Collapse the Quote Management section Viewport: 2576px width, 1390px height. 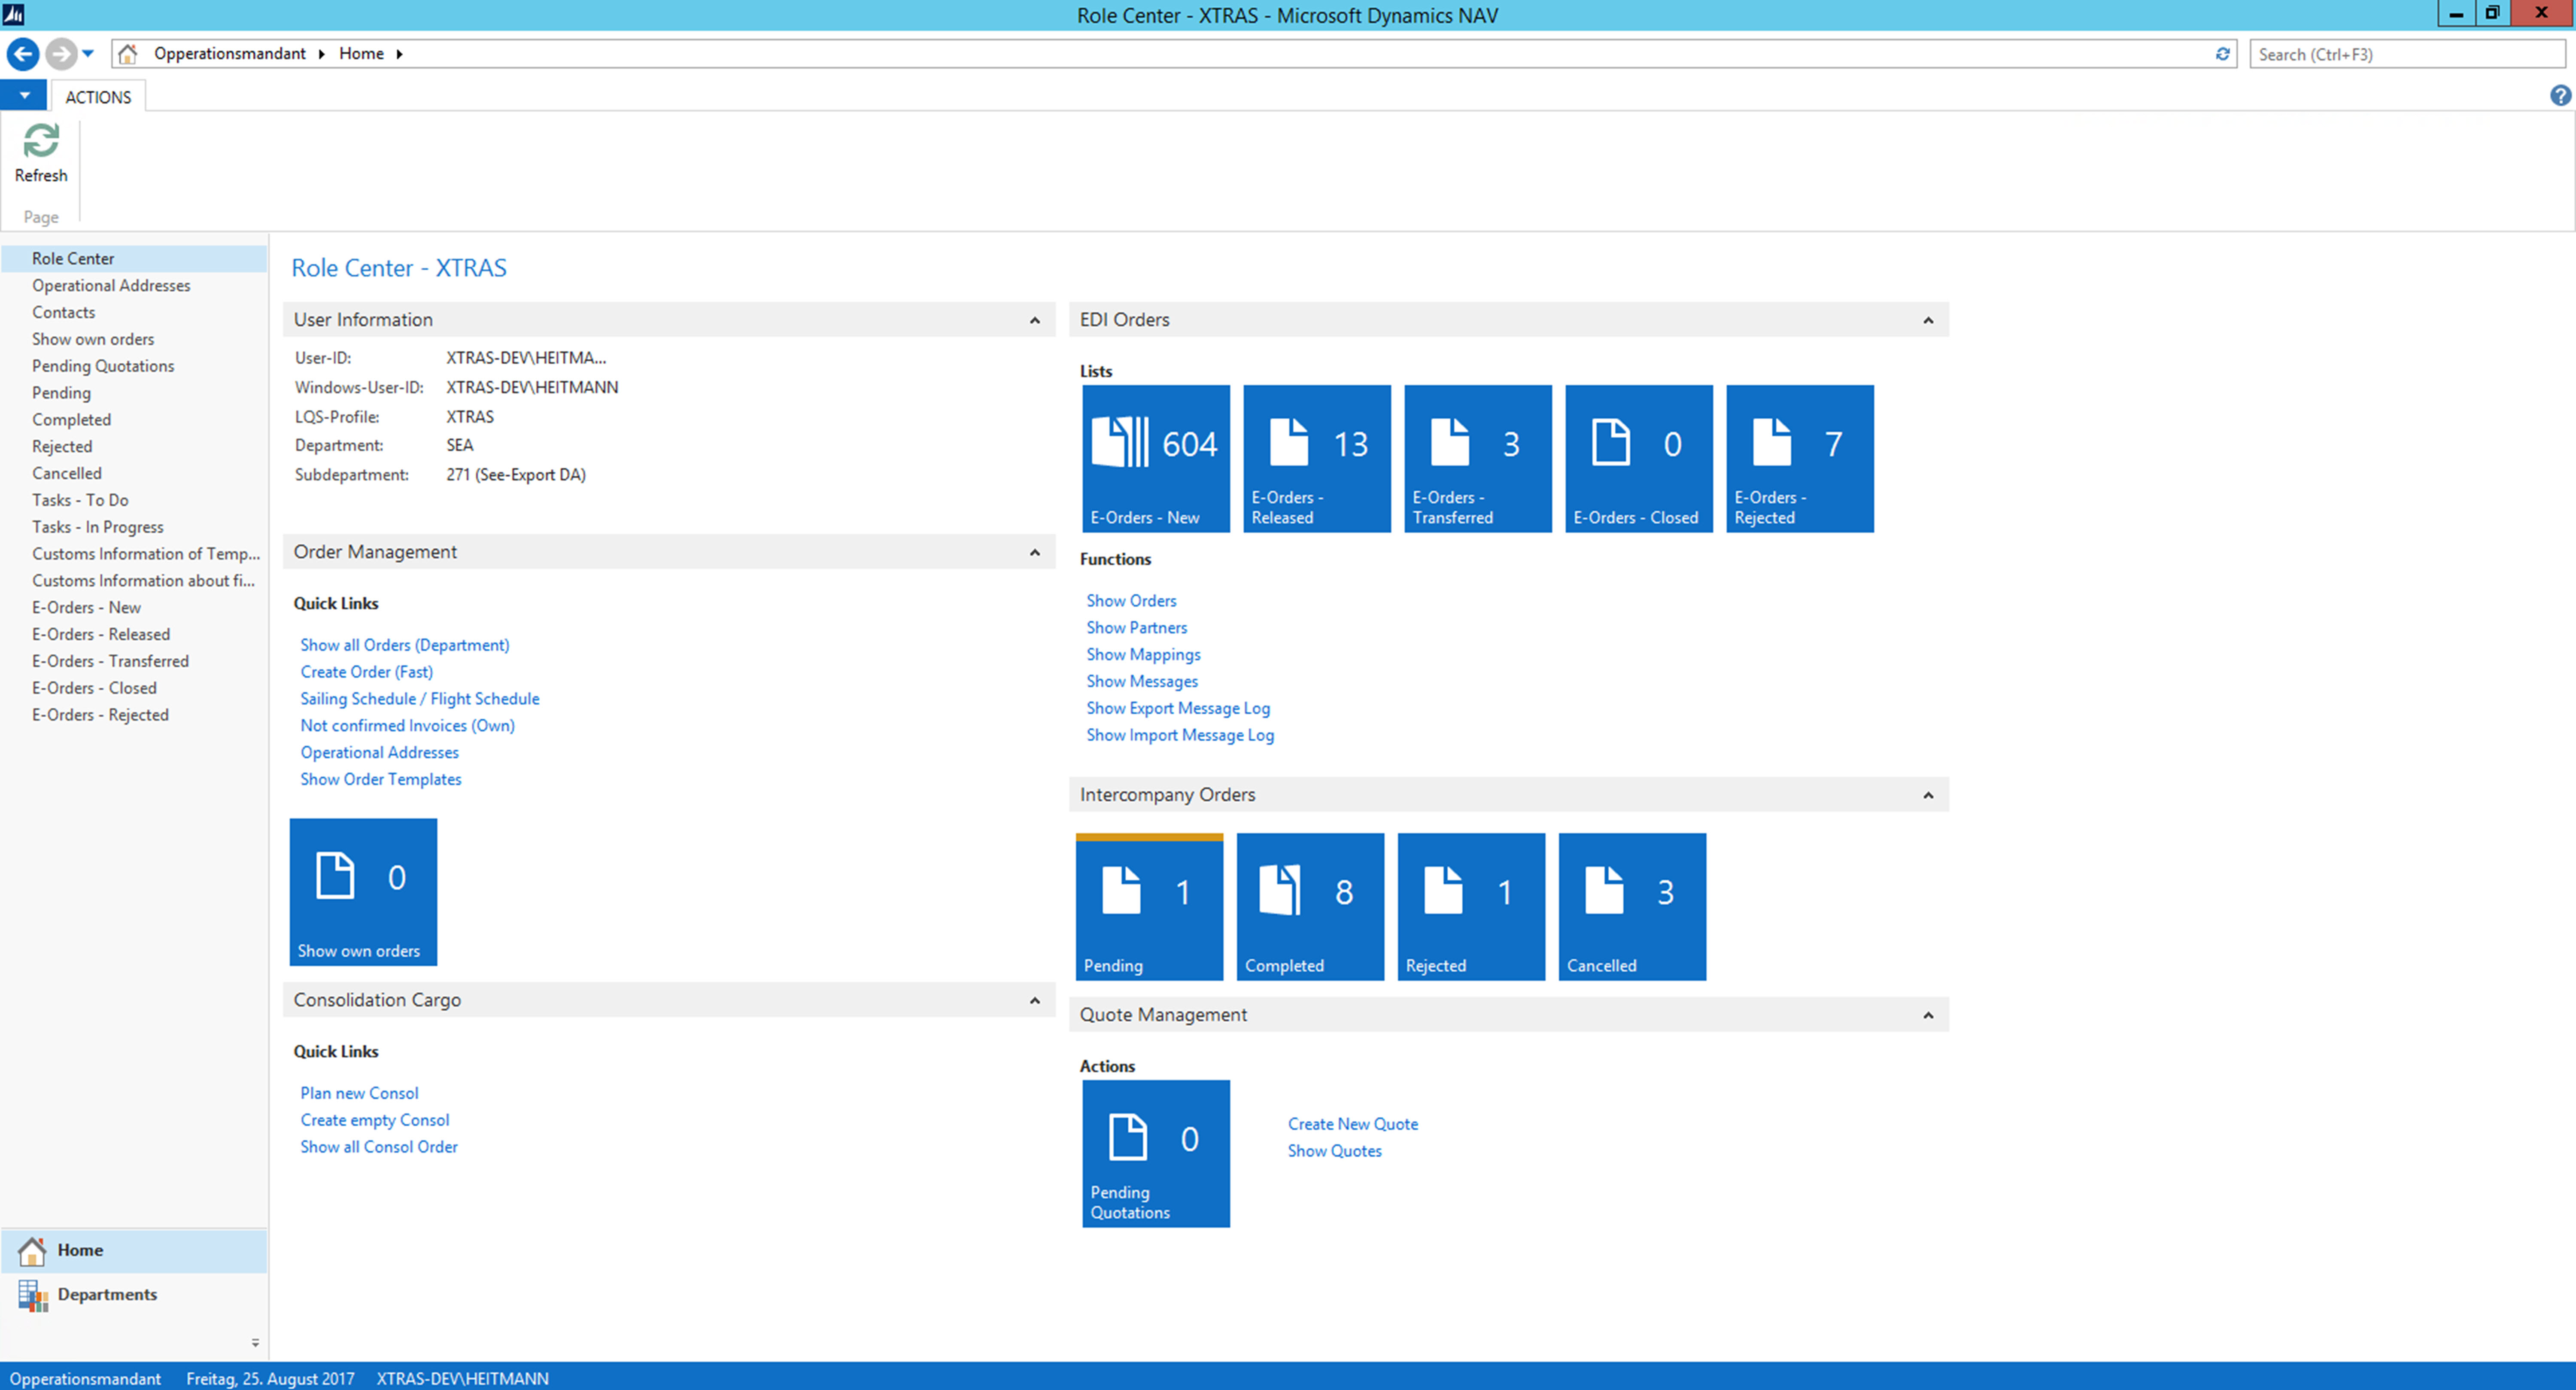(1927, 1015)
